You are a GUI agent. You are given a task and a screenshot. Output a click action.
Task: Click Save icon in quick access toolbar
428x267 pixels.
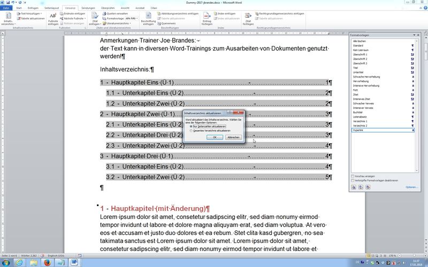[8, 3]
